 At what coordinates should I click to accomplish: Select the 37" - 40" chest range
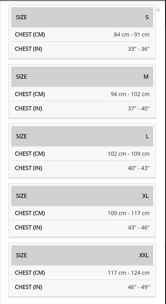(139, 109)
